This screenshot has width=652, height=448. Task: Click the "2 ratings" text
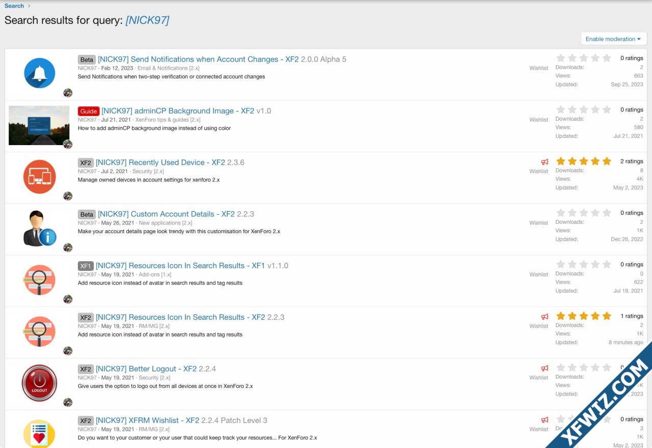point(632,161)
